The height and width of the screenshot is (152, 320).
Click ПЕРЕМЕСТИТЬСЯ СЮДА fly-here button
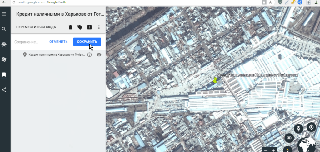click(x=36, y=27)
